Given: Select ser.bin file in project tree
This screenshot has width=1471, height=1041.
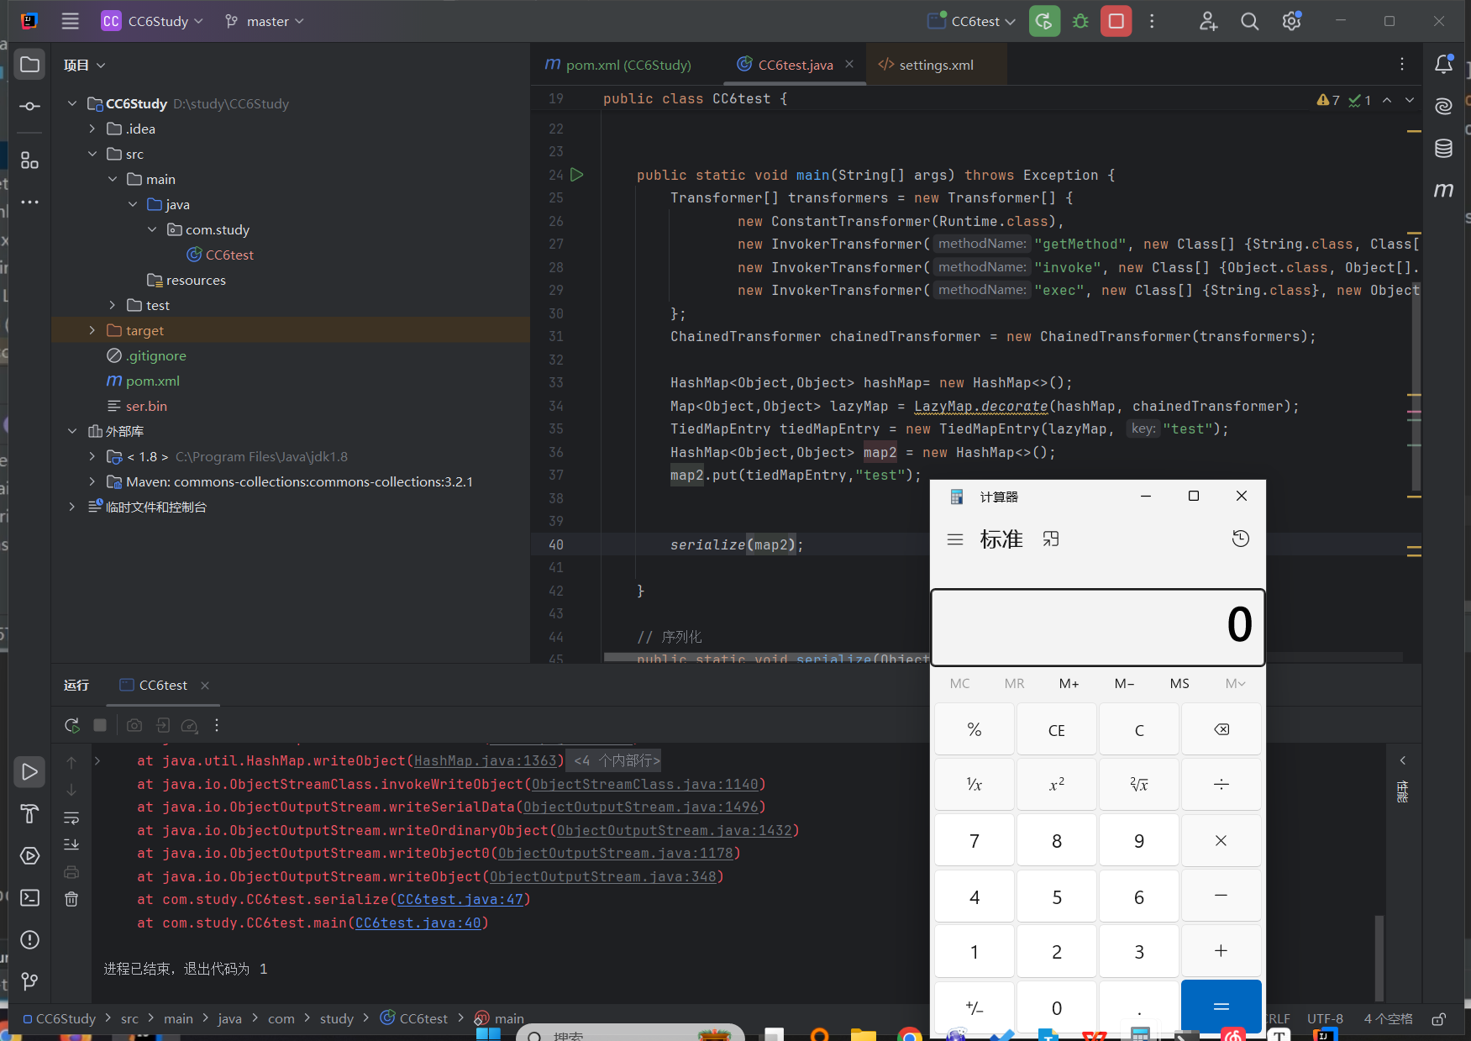Looking at the screenshot, I should [137, 406].
